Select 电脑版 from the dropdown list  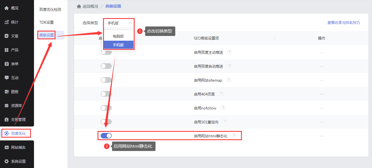tap(119, 36)
